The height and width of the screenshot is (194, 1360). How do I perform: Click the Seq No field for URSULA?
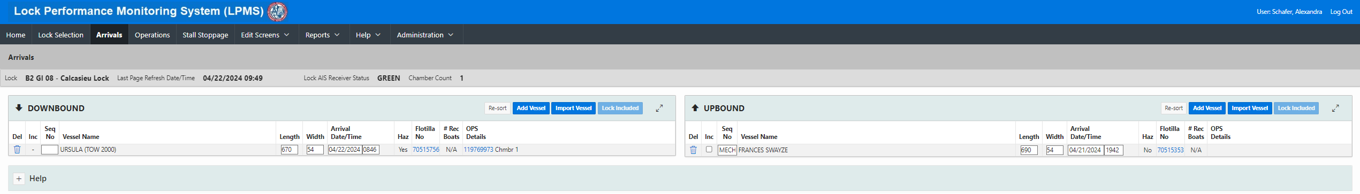(x=50, y=150)
